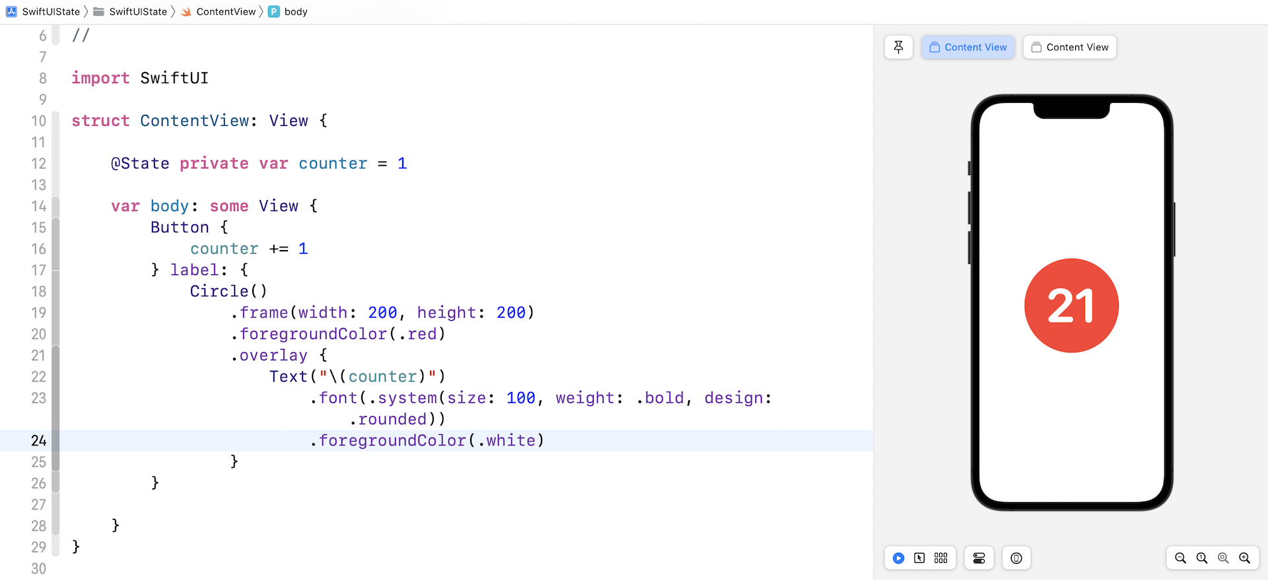
Task: Switch to selectable preview mode
Action: click(x=919, y=558)
